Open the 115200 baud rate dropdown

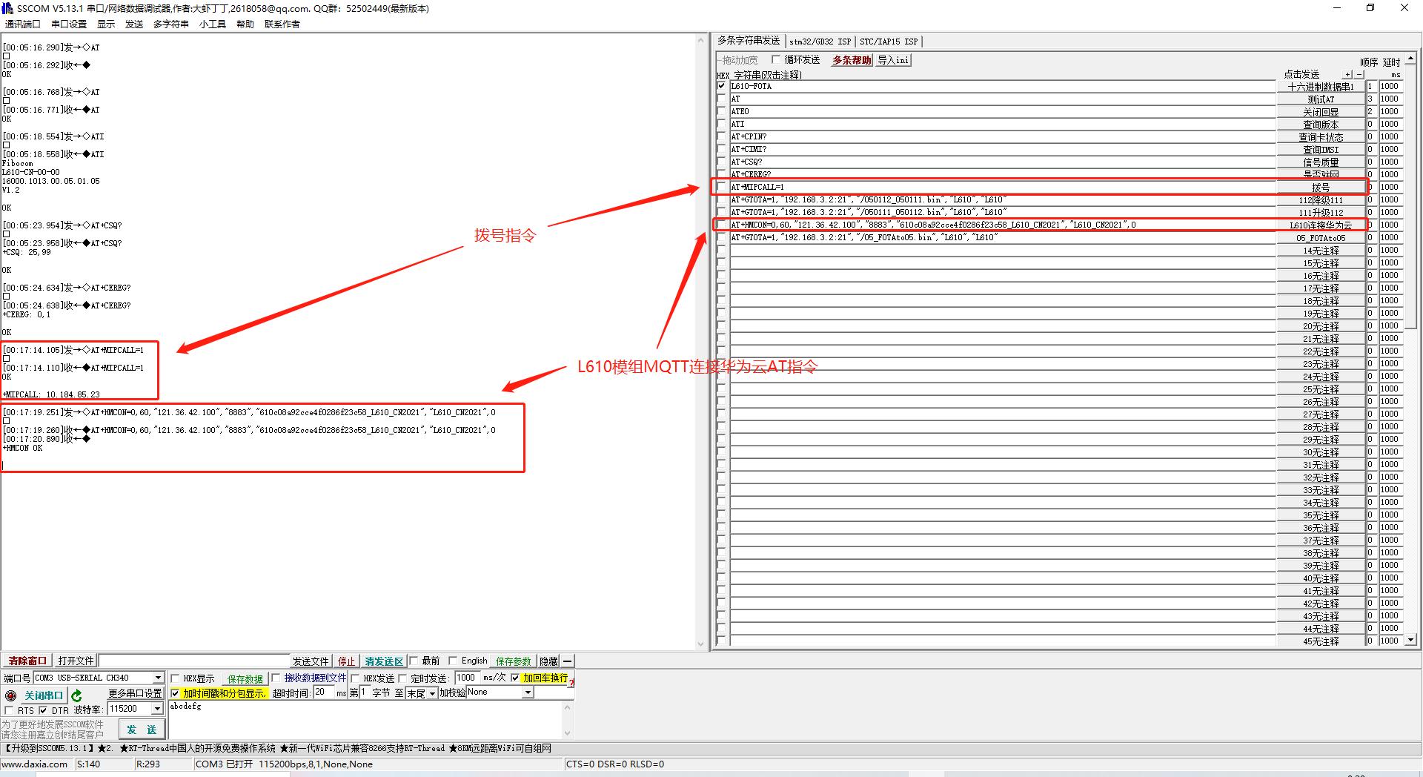click(x=157, y=709)
